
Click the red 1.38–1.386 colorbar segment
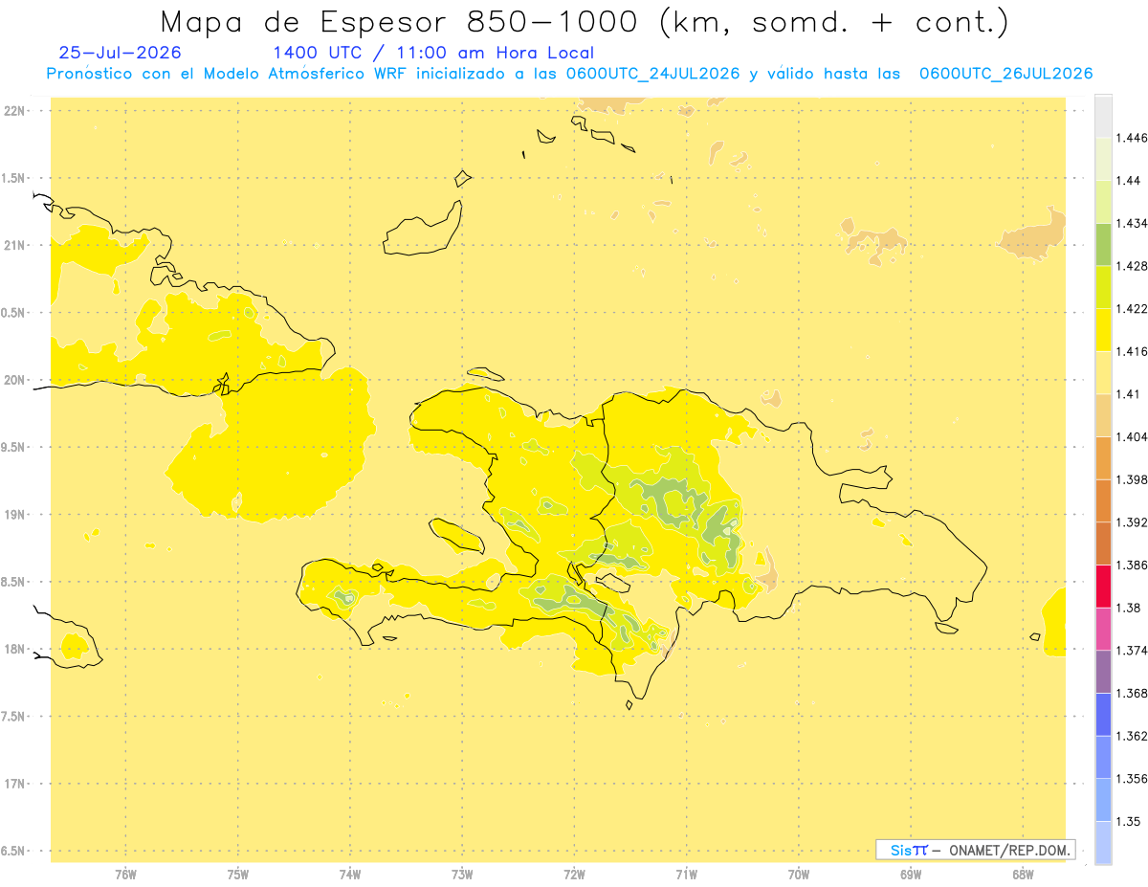tap(1103, 587)
